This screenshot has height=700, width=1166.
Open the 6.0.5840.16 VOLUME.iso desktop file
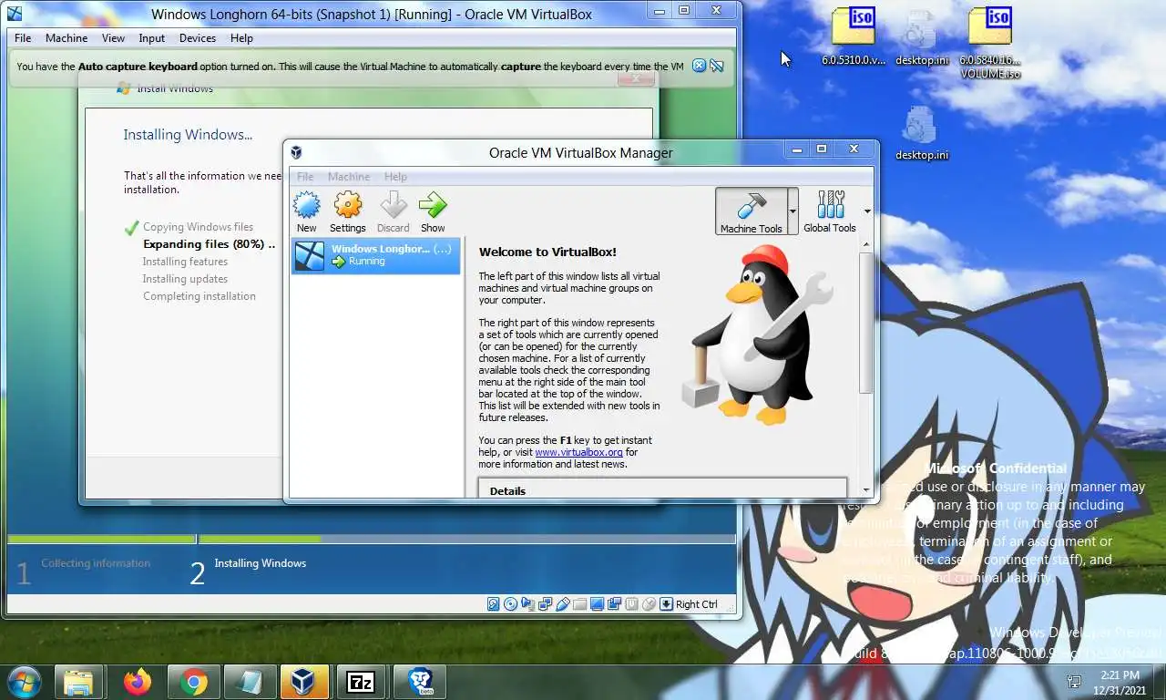(x=990, y=42)
